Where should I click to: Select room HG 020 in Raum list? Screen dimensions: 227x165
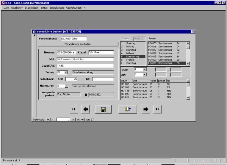coord(167,60)
